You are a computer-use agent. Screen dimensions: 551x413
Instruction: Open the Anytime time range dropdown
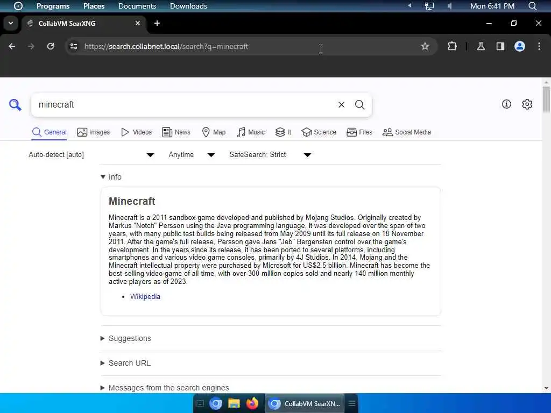coord(192,154)
